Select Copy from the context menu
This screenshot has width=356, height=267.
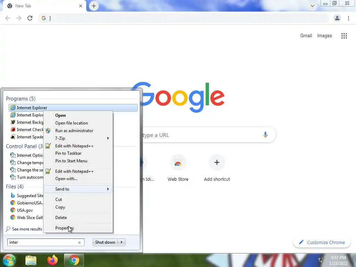[78, 207]
